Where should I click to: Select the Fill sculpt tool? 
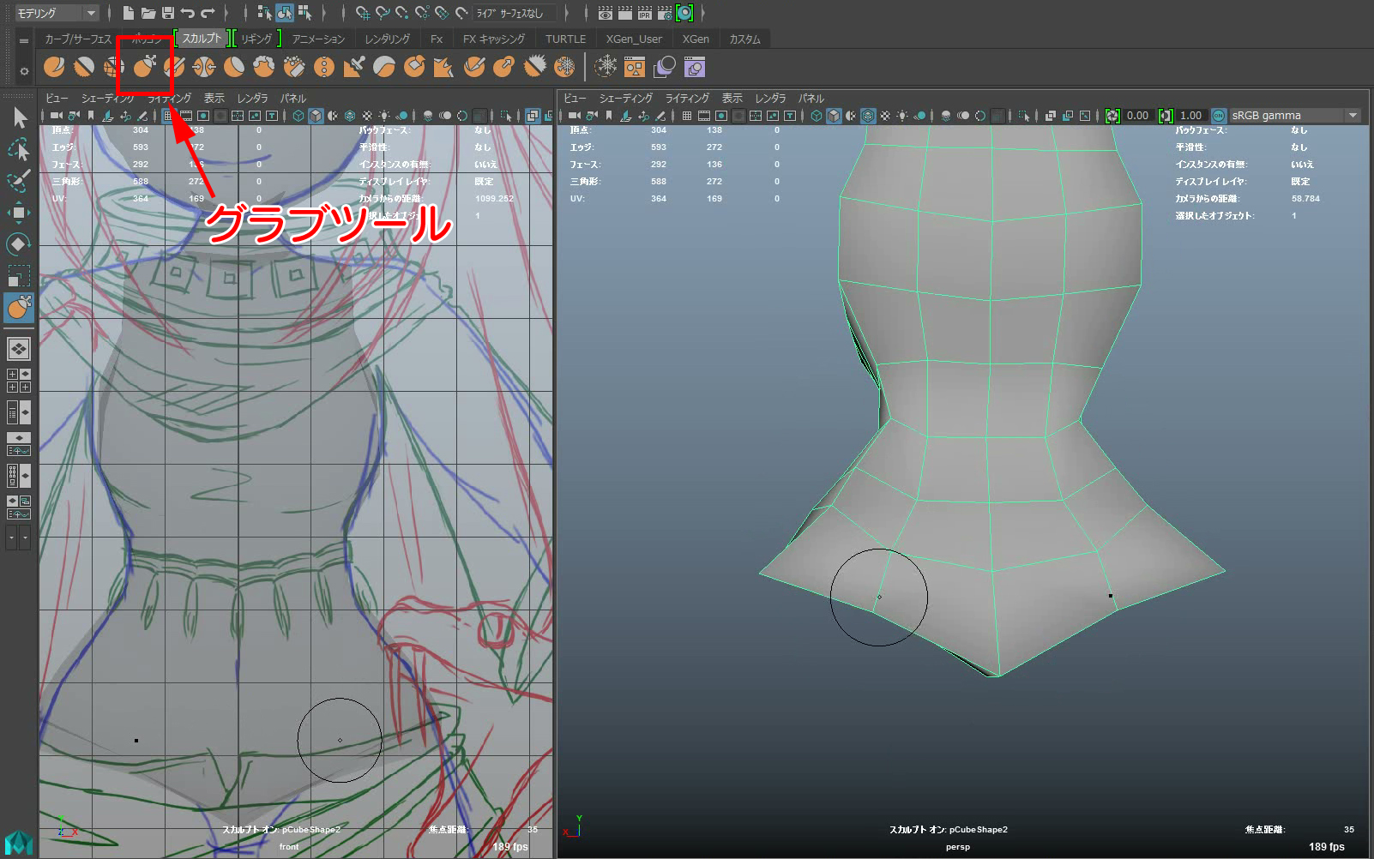(444, 67)
